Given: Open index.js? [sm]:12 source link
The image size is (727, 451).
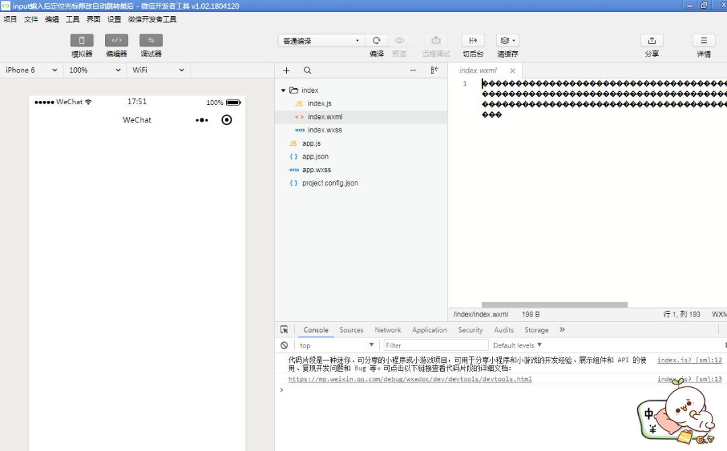Looking at the screenshot, I should point(689,360).
